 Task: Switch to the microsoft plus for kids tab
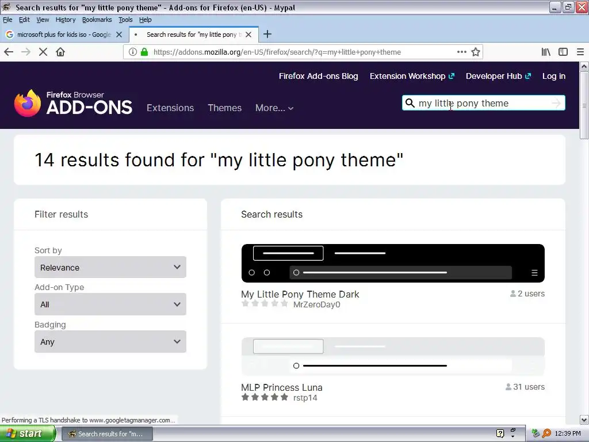64,35
